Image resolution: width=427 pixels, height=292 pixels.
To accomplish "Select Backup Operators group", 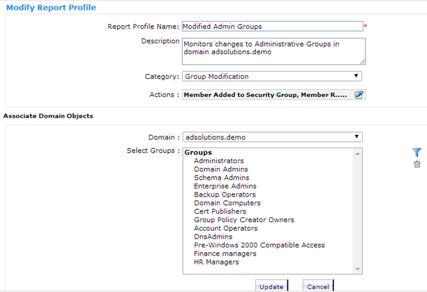I will pyautogui.click(x=224, y=195).
